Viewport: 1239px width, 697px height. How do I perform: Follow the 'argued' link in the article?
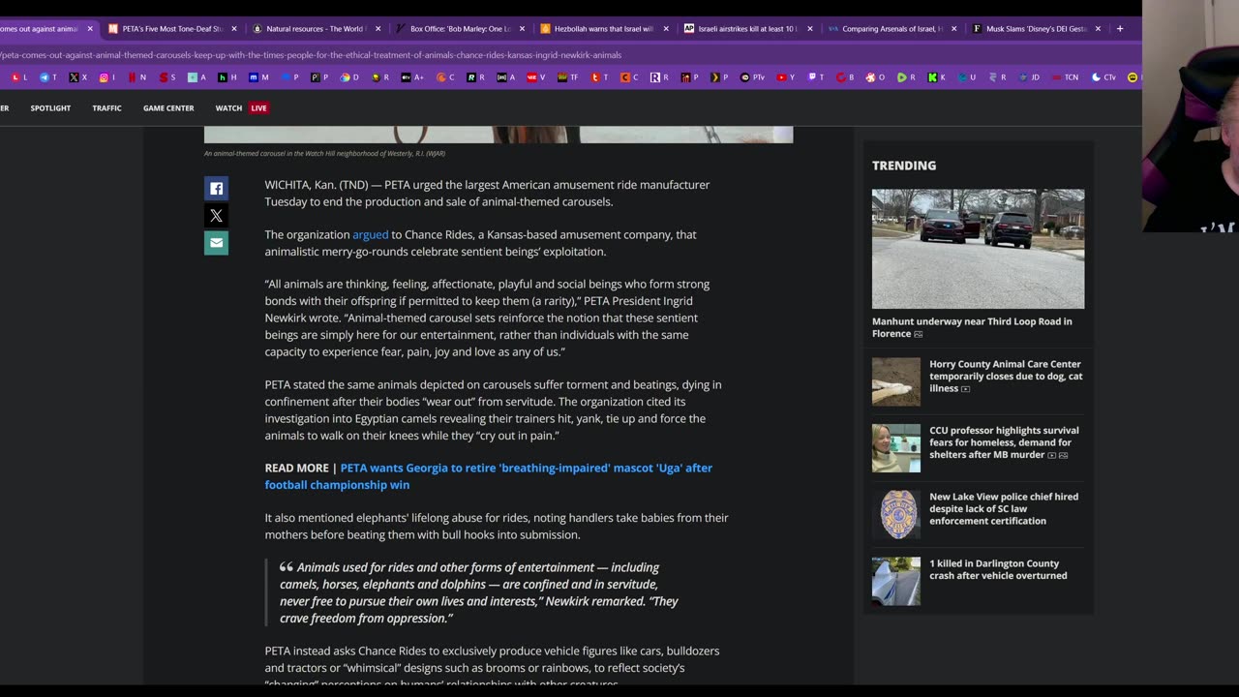point(370,234)
